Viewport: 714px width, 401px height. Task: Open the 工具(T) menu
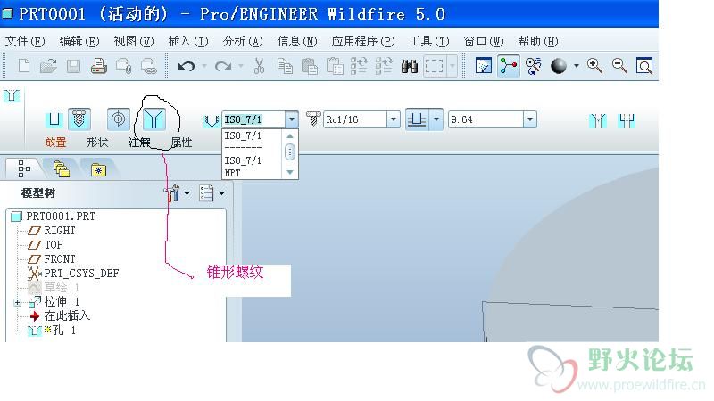[x=429, y=41]
